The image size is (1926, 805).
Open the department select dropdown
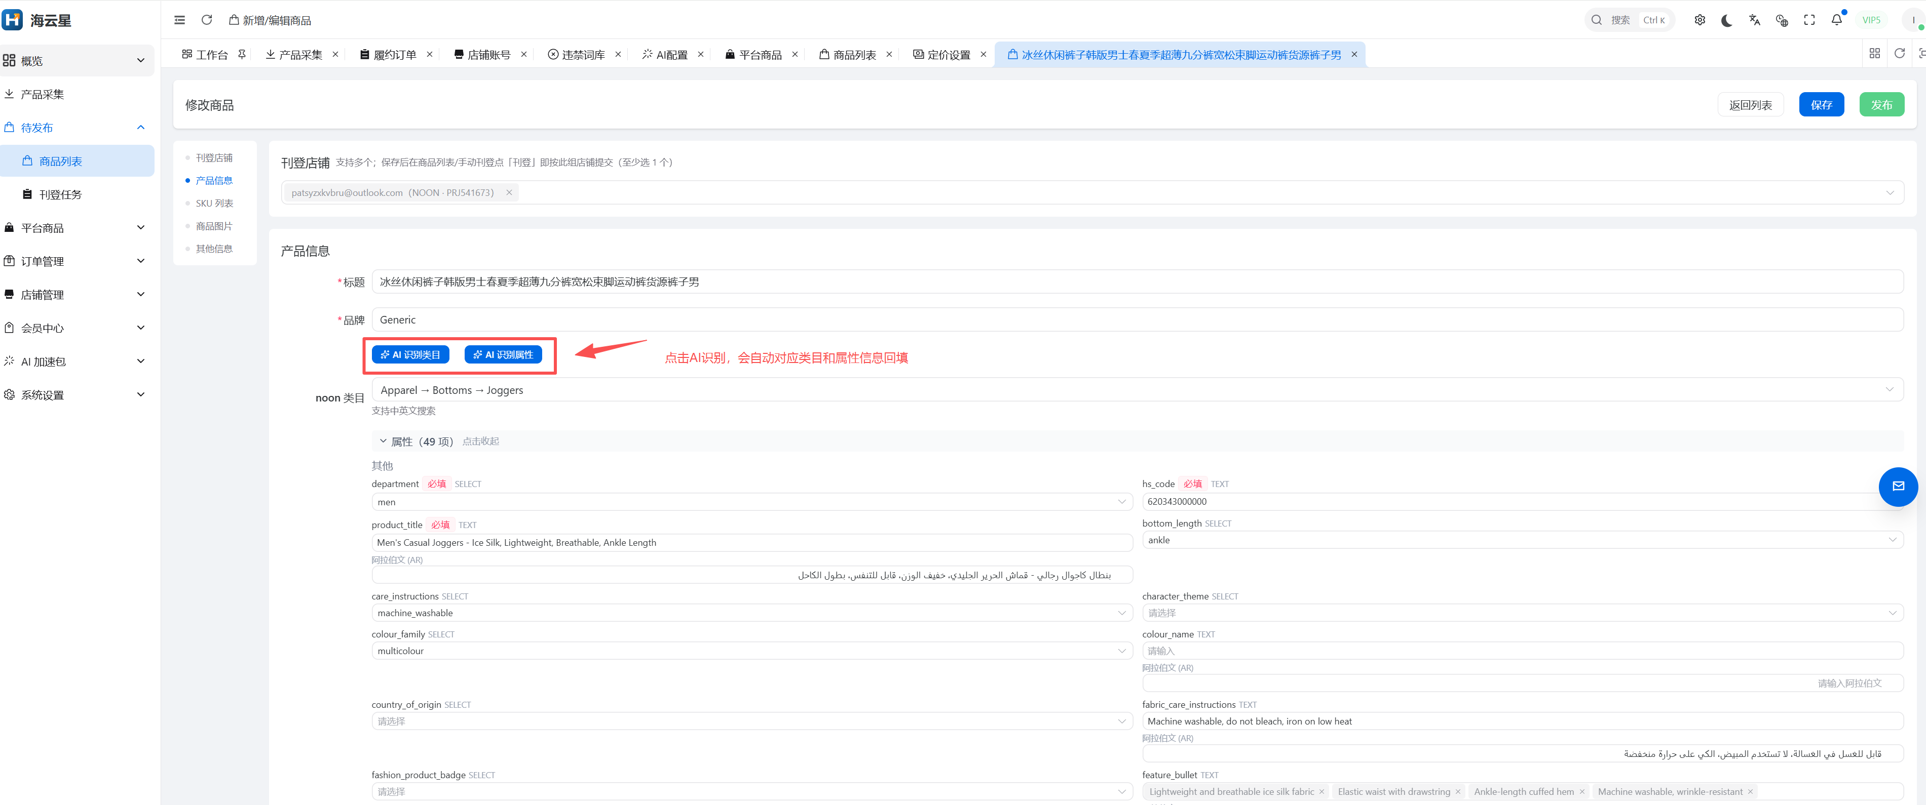(x=752, y=502)
